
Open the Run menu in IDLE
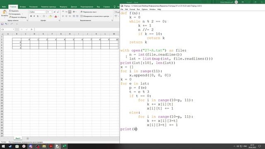tap(138, 9)
